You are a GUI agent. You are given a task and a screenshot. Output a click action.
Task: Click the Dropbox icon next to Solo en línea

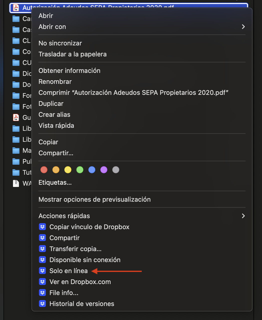point(42,271)
